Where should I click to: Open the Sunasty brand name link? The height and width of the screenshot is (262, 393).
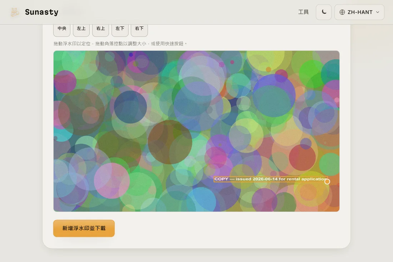[x=41, y=12]
